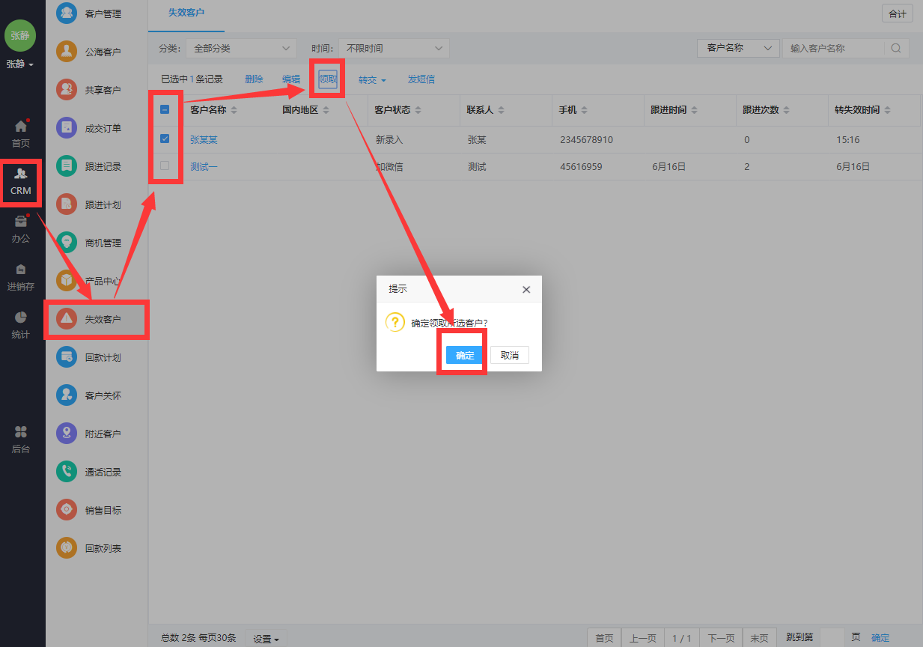Open 产品中心 menu label
923x647 pixels.
[103, 281]
